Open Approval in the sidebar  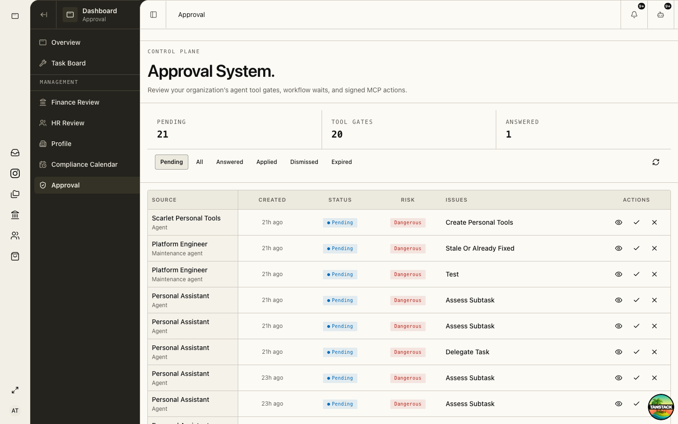tap(87, 185)
